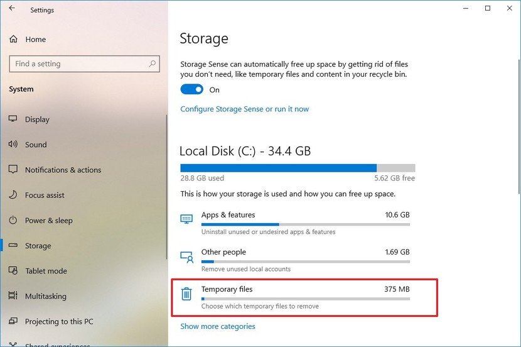Click the Sound speaker icon
Viewport: 521px width, 347px height.
click(x=13, y=145)
